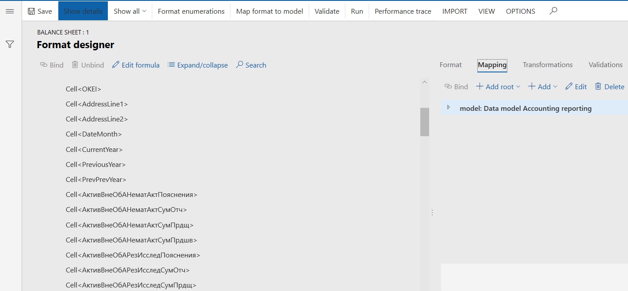Select Cell<АктивВнеОбАРезИсследСумОтч> row

[x=128, y=270]
